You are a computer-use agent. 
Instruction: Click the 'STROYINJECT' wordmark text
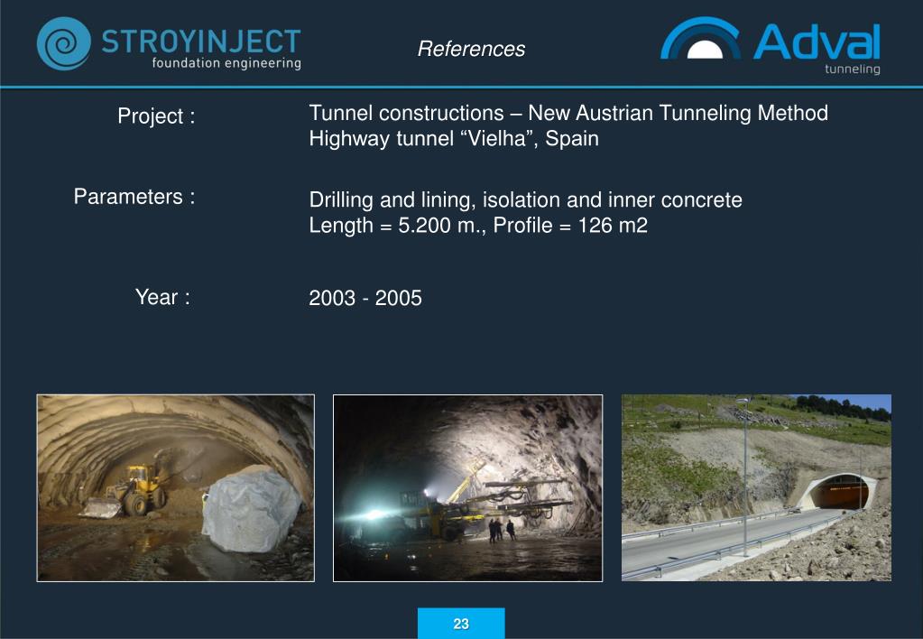coord(201,42)
